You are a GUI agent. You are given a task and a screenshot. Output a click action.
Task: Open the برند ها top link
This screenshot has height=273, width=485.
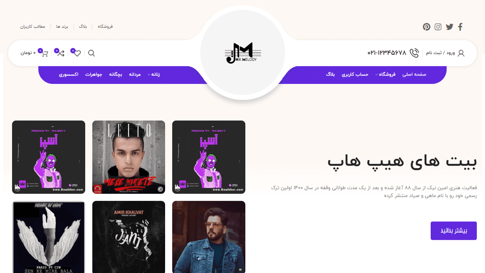62,27
